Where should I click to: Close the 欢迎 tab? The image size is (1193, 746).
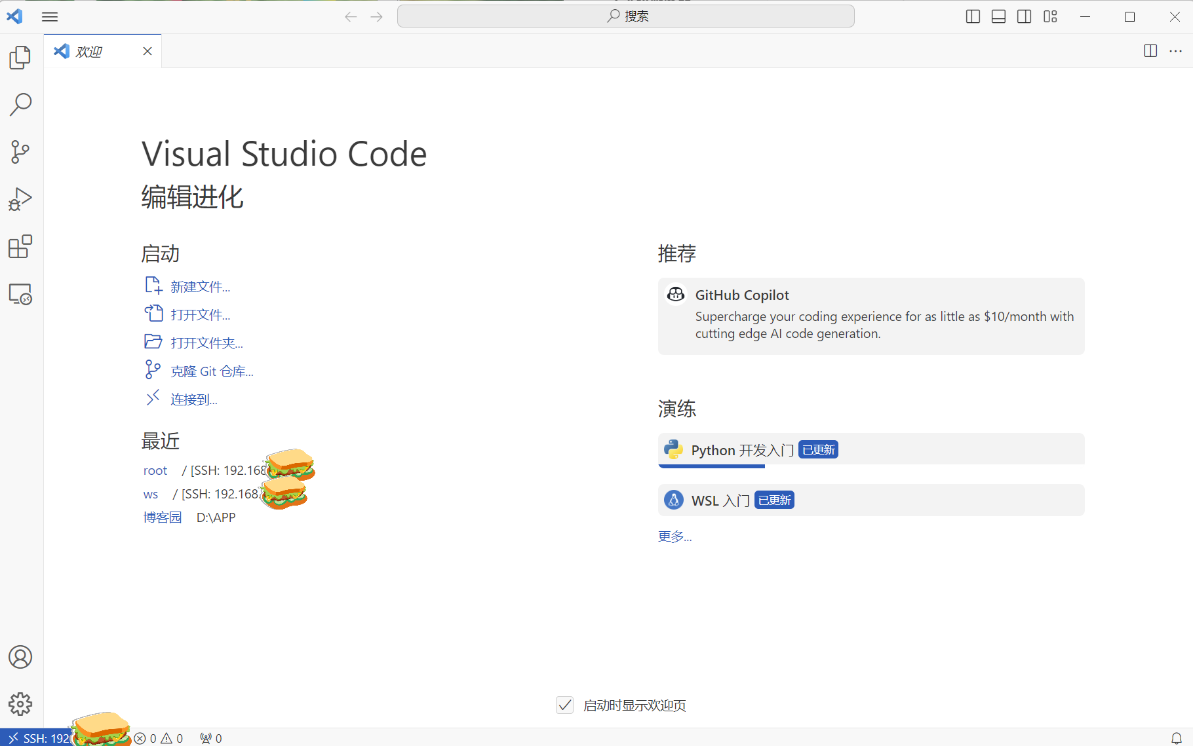click(147, 51)
